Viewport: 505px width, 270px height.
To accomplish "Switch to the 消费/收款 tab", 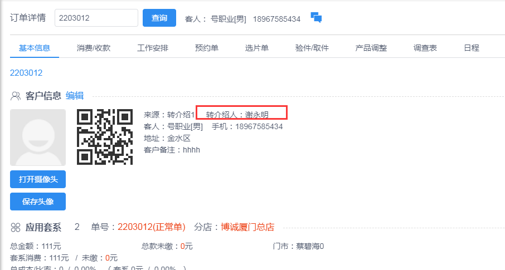I will click(94, 48).
